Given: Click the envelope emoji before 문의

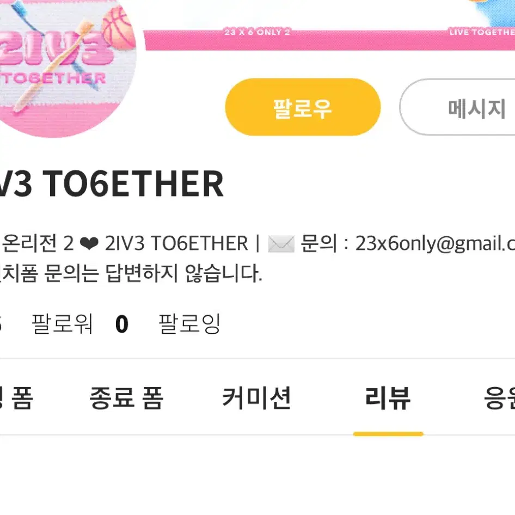Looking at the screenshot, I should click(x=281, y=244).
